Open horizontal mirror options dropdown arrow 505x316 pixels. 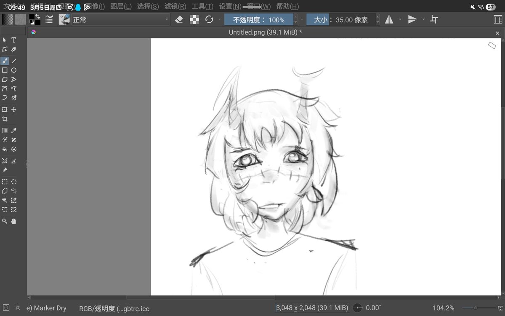pyautogui.click(x=400, y=19)
